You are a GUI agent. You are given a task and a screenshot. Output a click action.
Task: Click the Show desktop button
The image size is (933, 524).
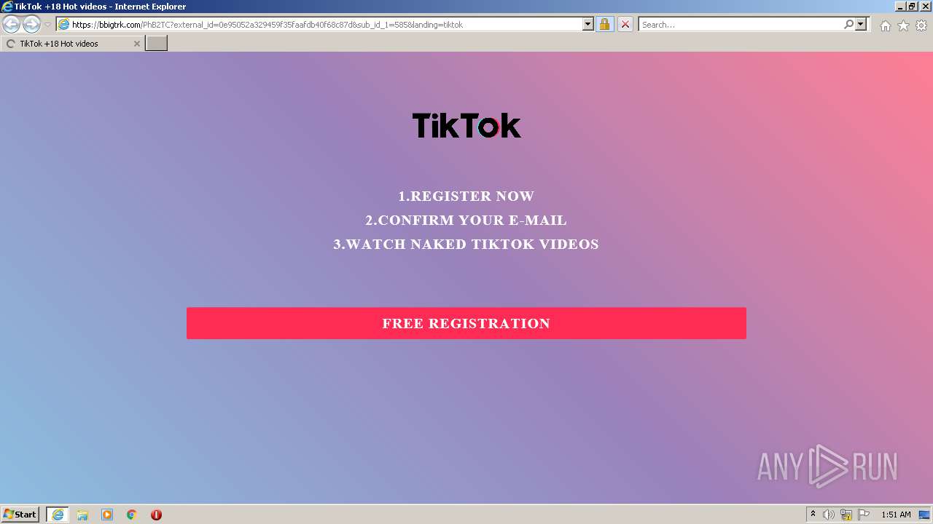click(x=925, y=515)
